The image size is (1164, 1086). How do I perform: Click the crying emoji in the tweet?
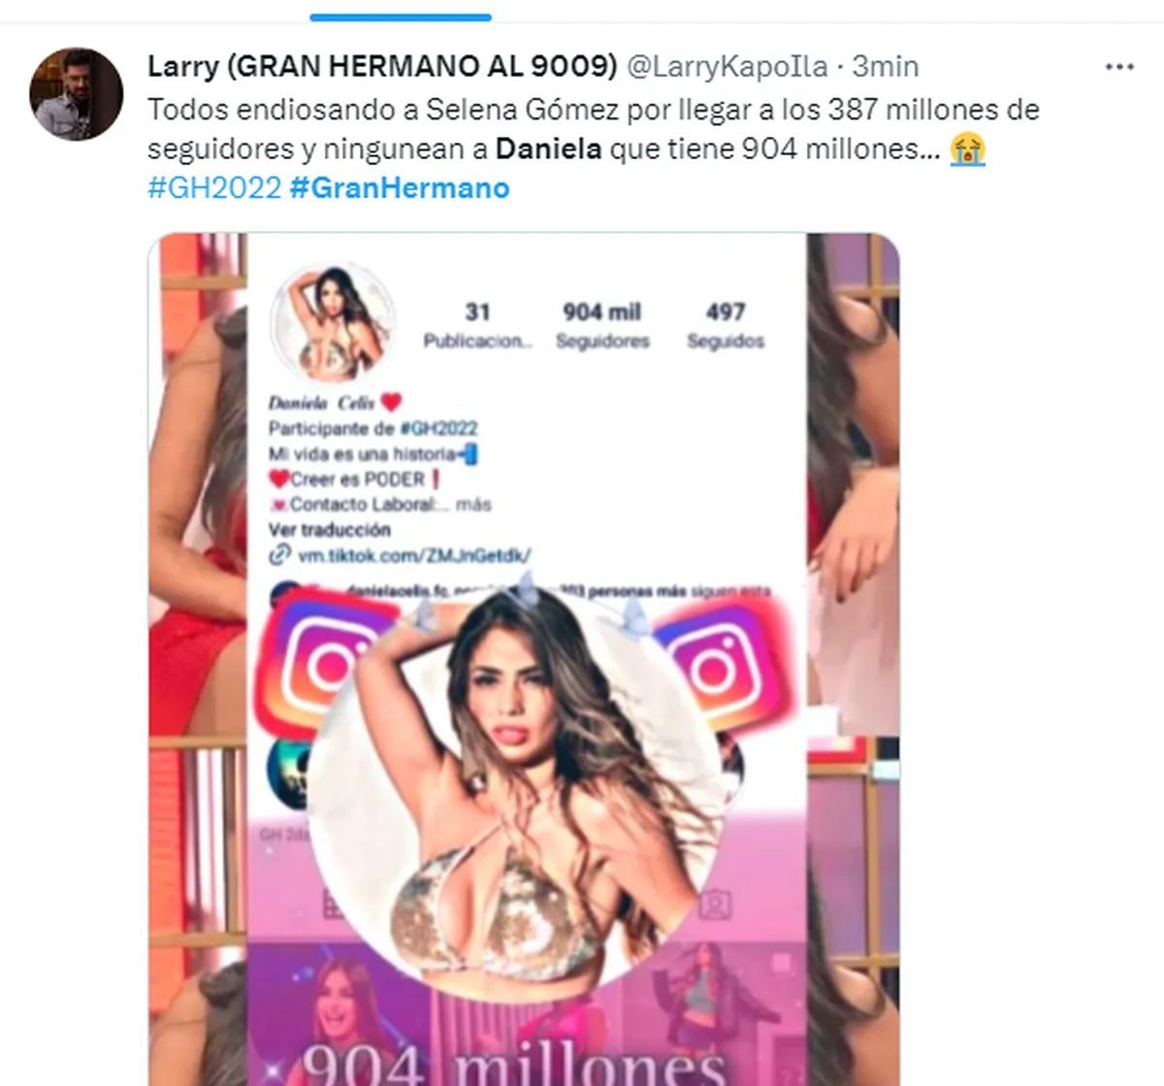coord(968,149)
